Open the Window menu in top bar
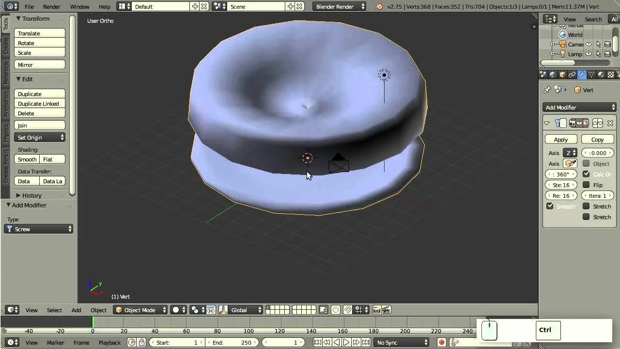Viewport: 620px width, 349px height. (x=79, y=7)
